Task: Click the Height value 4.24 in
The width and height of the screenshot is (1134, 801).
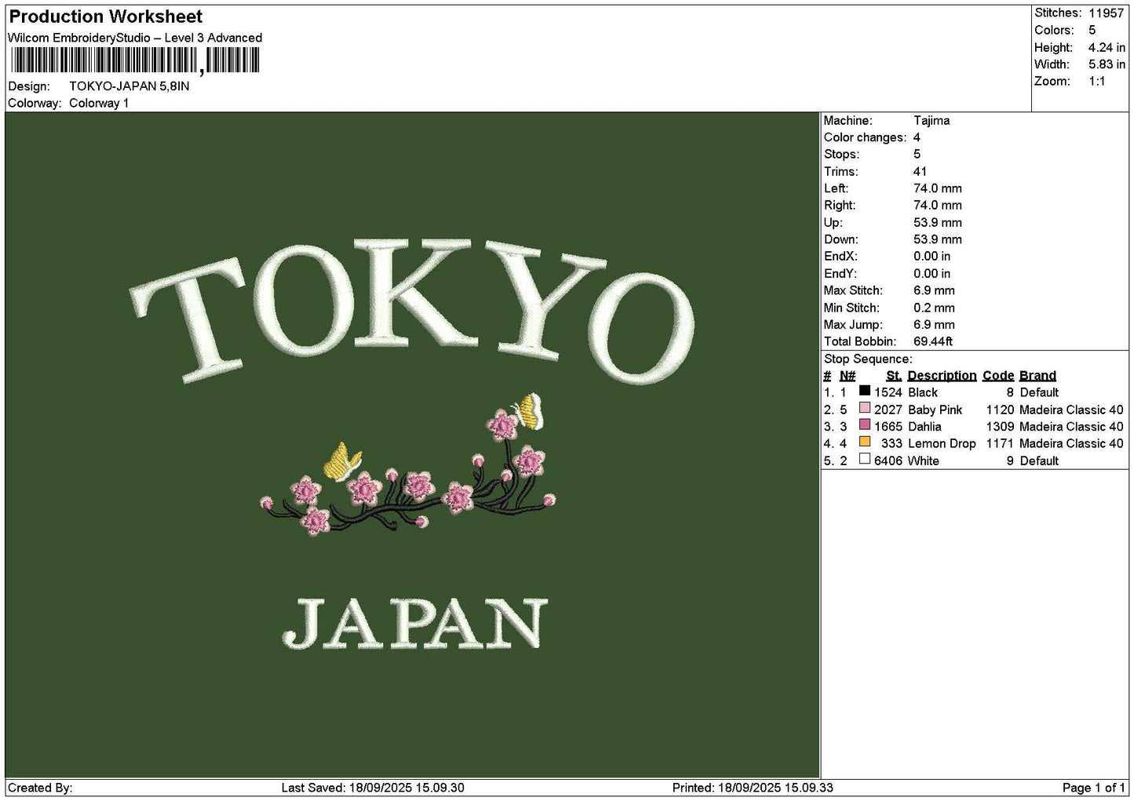Action: point(1107,47)
